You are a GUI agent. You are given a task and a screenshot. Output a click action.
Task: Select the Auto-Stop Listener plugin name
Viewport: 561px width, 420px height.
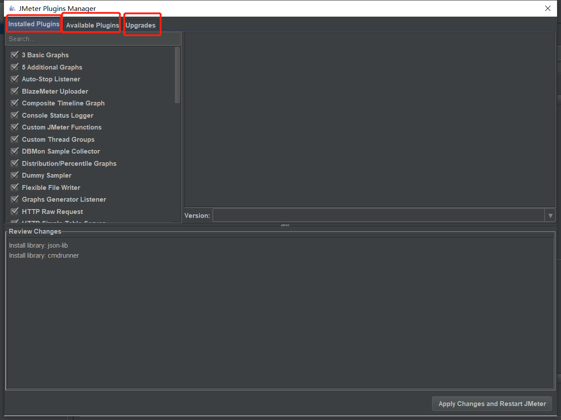51,79
